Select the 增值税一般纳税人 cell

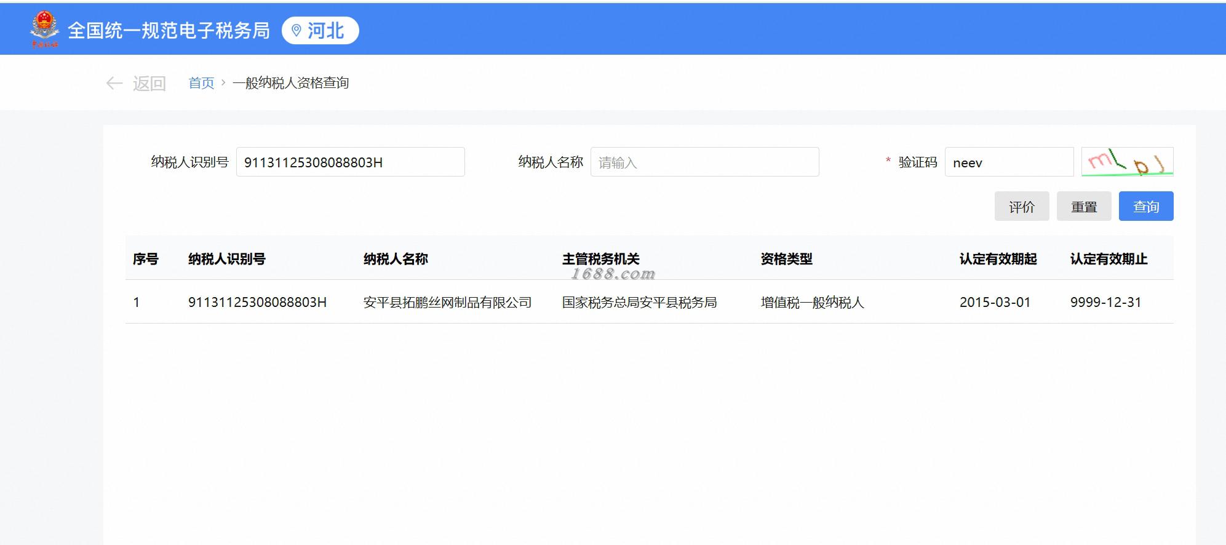(813, 302)
